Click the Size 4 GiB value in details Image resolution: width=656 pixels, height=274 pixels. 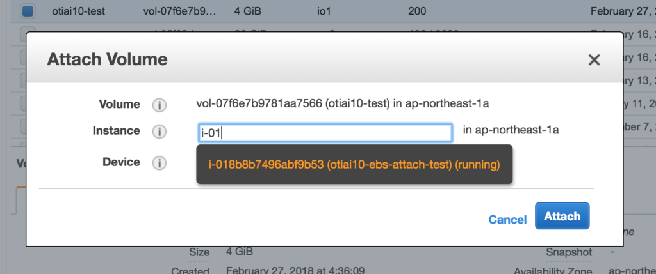pos(240,252)
